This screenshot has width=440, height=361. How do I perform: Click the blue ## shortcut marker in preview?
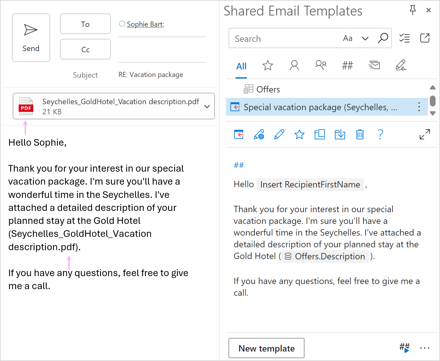coord(239,165)
